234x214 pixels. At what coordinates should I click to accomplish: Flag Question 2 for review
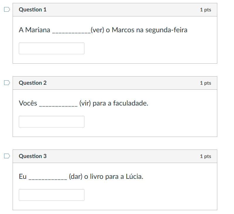coord(7,83)
